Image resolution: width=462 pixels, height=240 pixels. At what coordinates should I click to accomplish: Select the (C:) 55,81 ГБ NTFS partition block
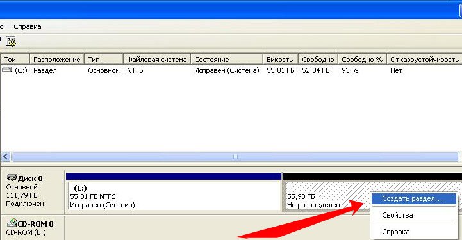(174, 196)
